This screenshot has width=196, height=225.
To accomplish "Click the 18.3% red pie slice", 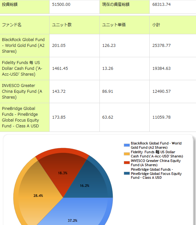I will (62, 173).
